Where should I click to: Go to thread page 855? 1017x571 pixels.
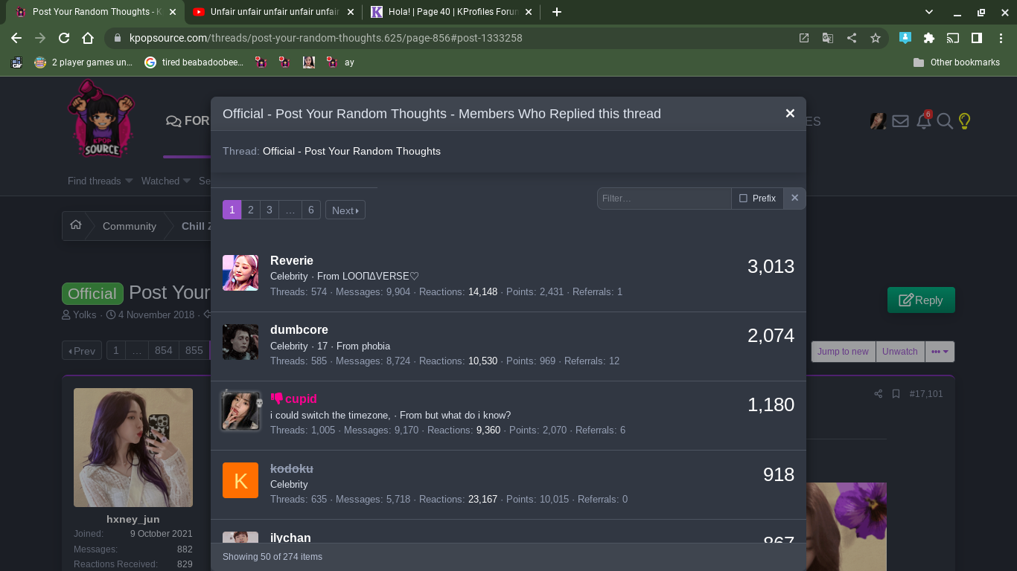pos(194,350)
